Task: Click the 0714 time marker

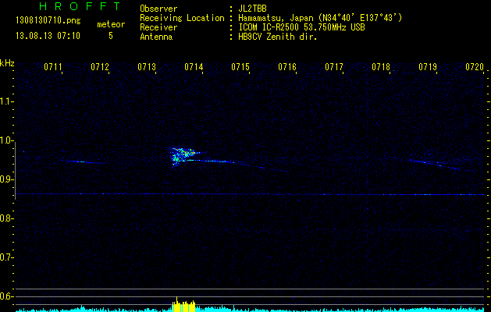Action: [x=194, y=67]
